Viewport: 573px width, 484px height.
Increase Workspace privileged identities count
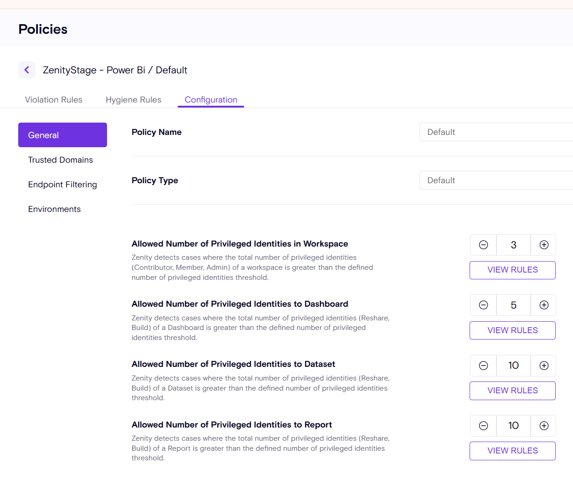pyautogui.click(x=543, y=245)
